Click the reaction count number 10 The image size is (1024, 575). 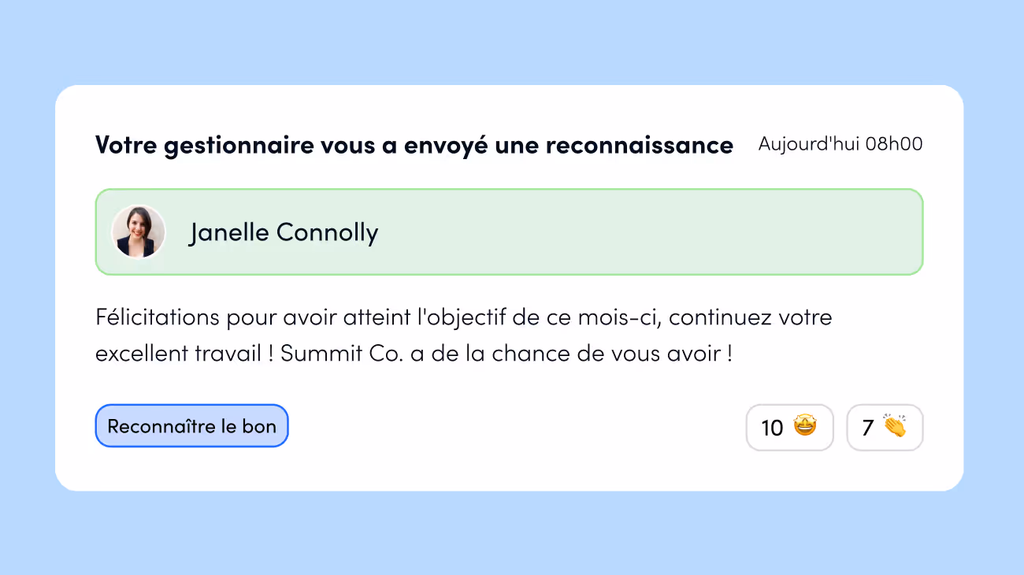772,428
